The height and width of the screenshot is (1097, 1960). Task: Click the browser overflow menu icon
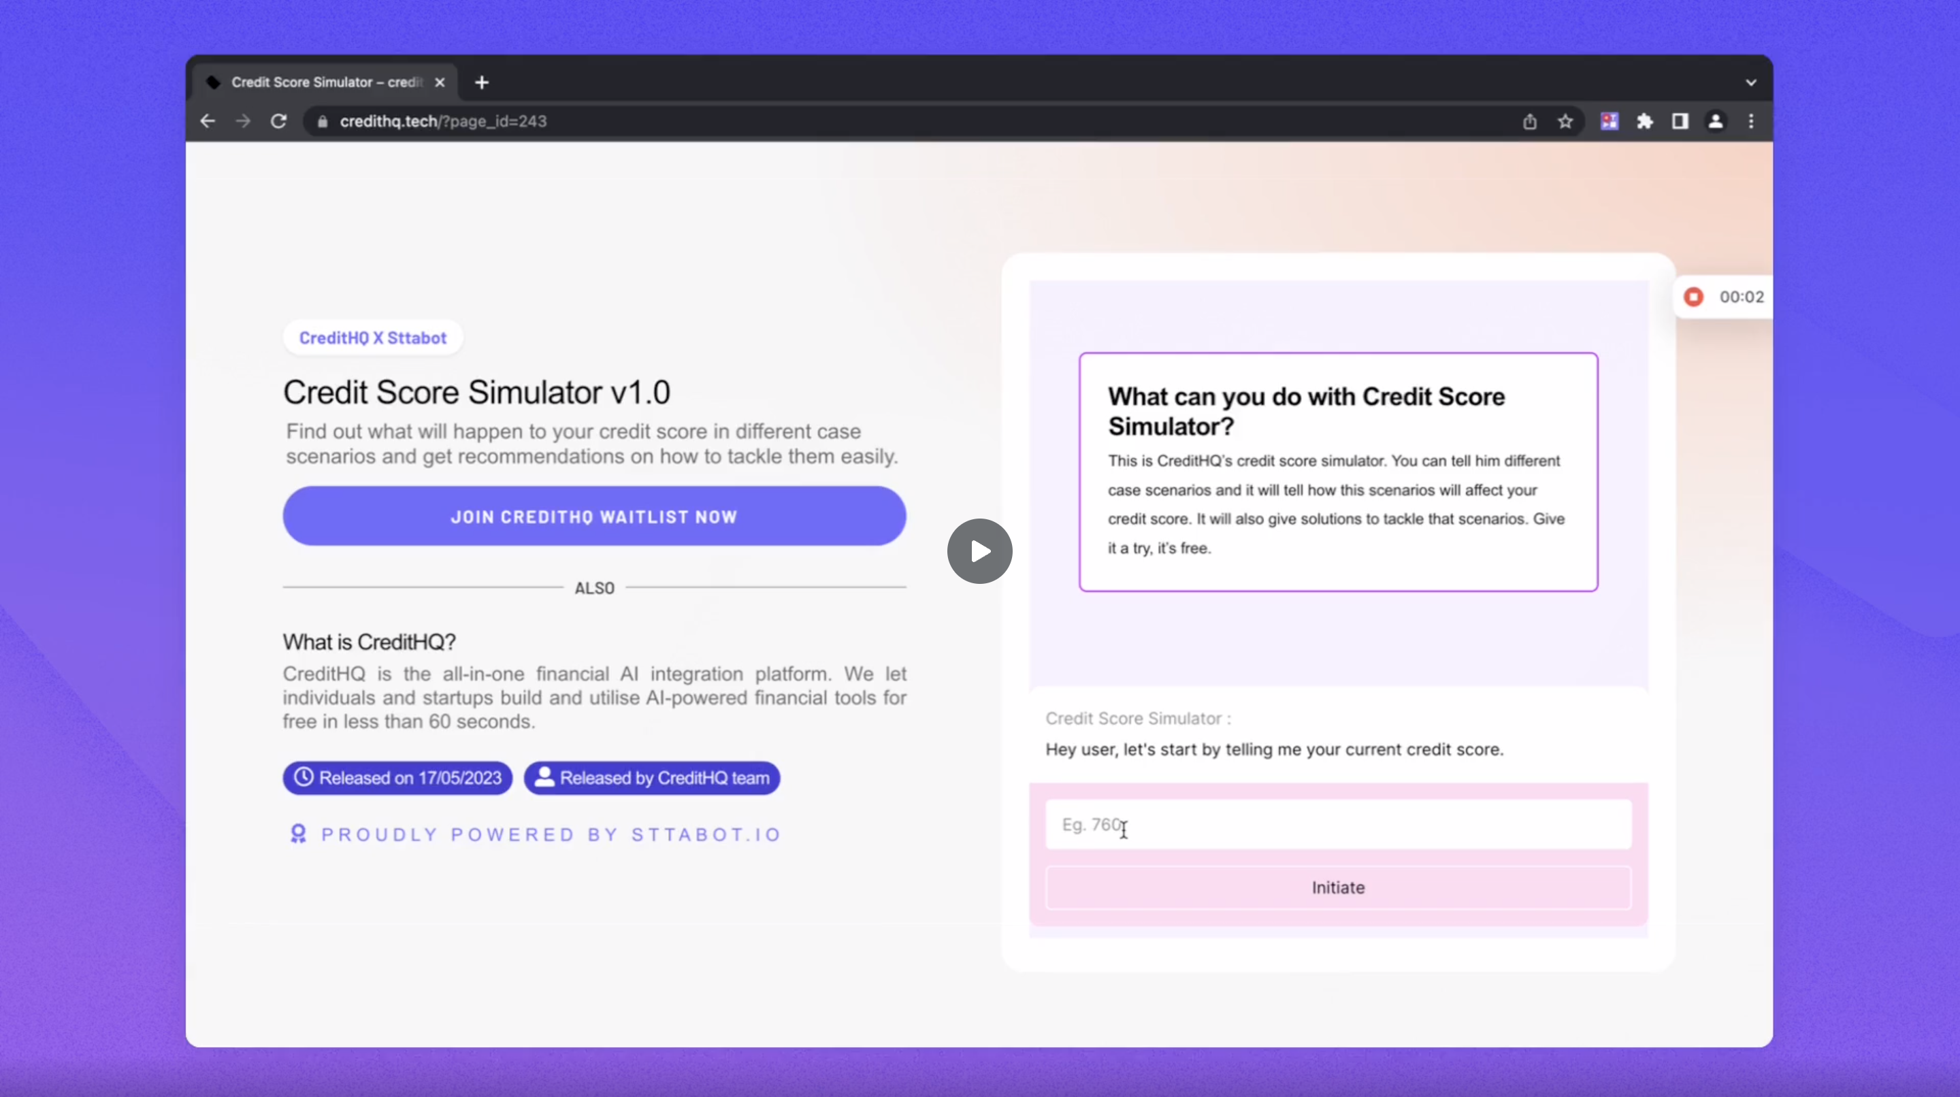coord(1751,121)
